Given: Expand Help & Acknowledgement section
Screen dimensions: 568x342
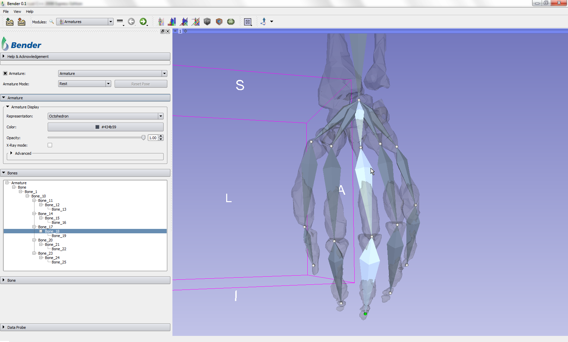Looking at the screenshot, I should 28,57.
